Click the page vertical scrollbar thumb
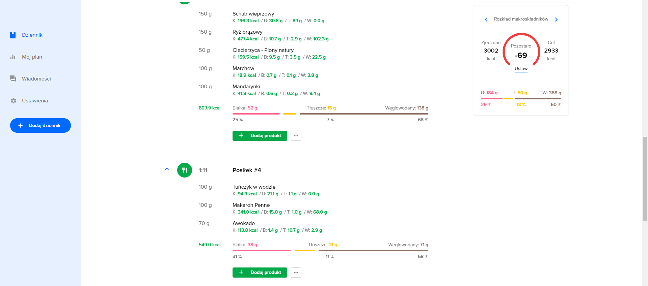This screenshot has height=286, width=648. (x=645, y=179)
